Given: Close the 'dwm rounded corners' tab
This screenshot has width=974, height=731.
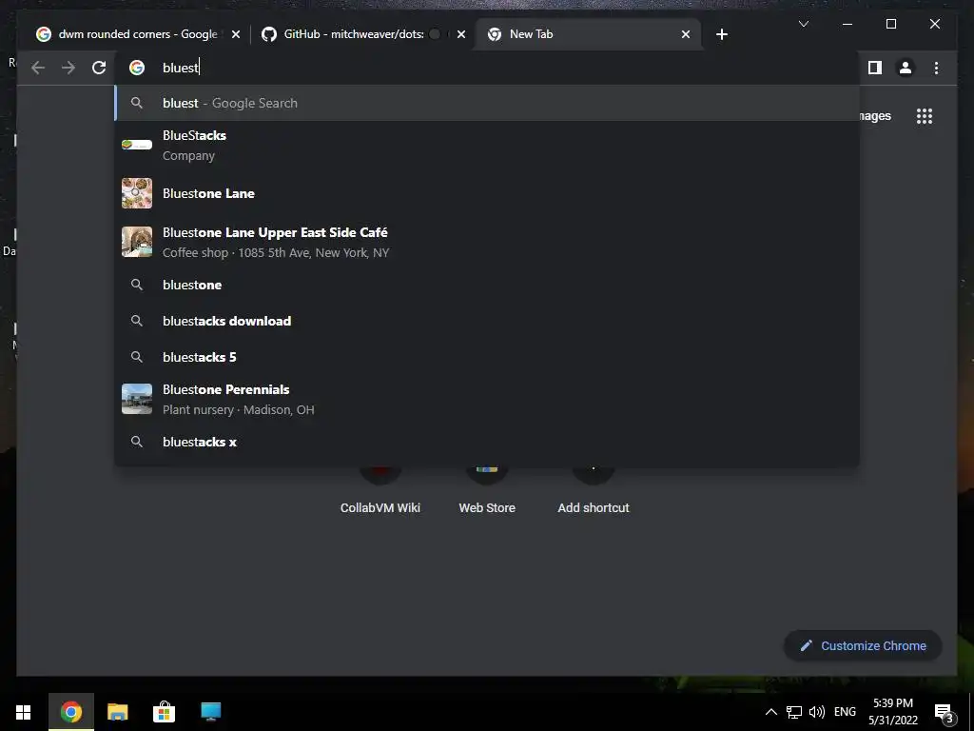Looking at the screenshot, I should (236, 35).
